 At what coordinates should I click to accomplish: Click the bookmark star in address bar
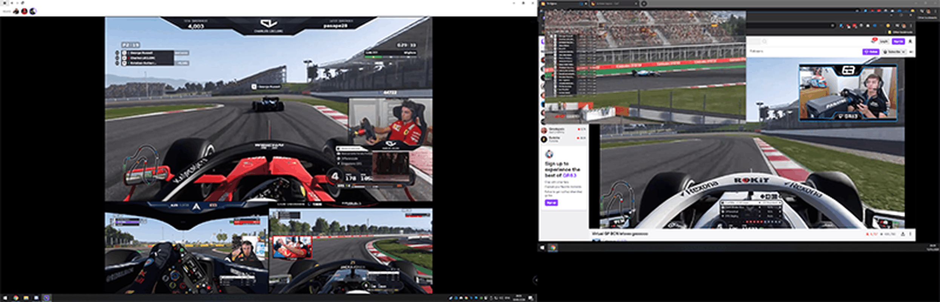tap(832, 26)
